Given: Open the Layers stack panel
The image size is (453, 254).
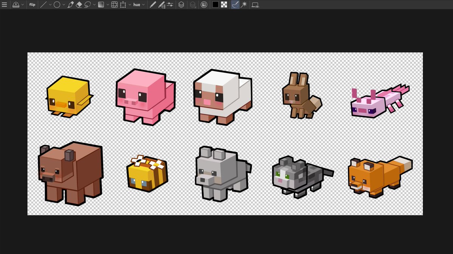Looking at the screenshot, I should [181, 5].
